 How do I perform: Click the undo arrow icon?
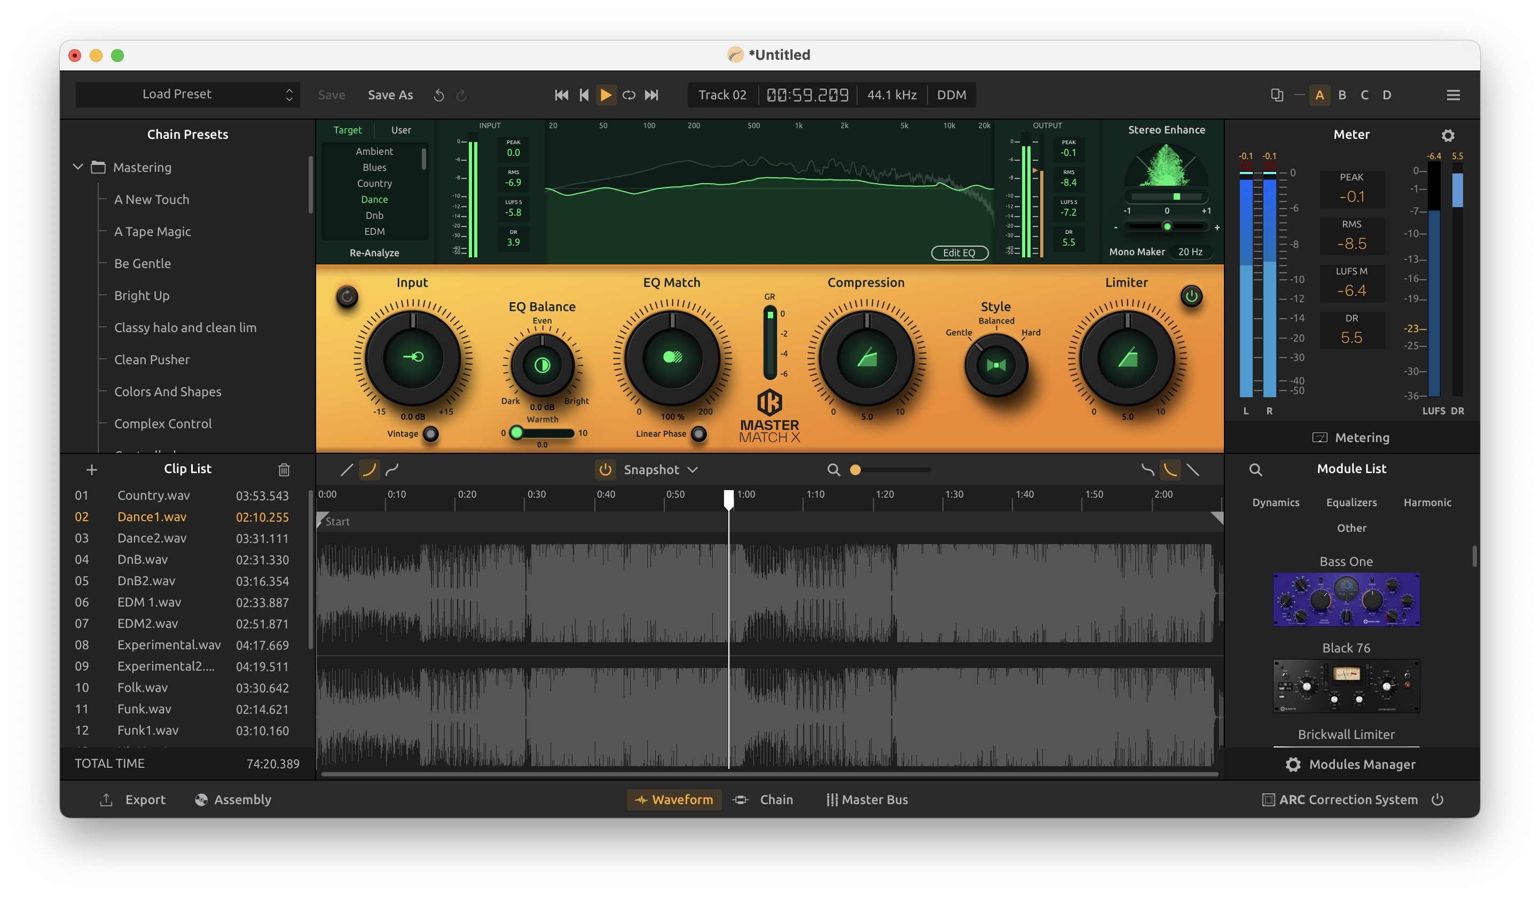439,96
